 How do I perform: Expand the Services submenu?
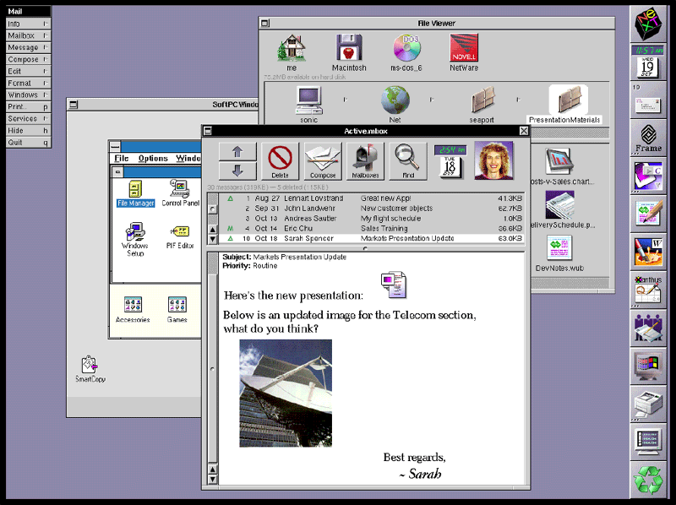tap(25, 119)
